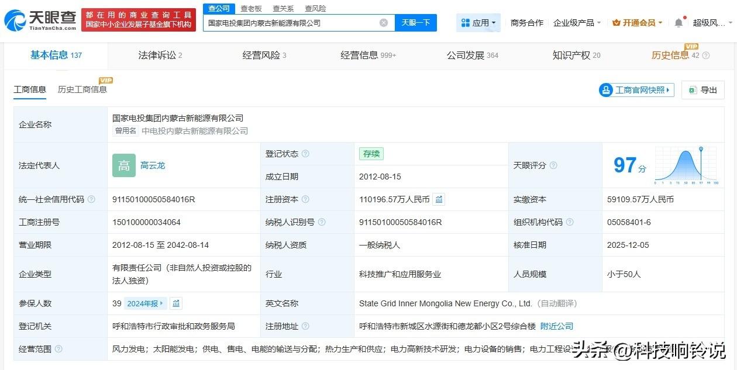Click the 高 legal representative avatar
Image resolution: width=737 pixels, height=370 pixels.
[x=124, y=165]
